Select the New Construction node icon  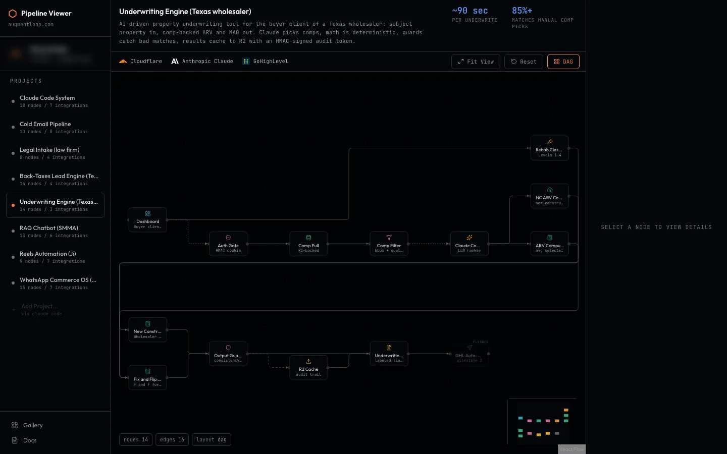(148, 324)
